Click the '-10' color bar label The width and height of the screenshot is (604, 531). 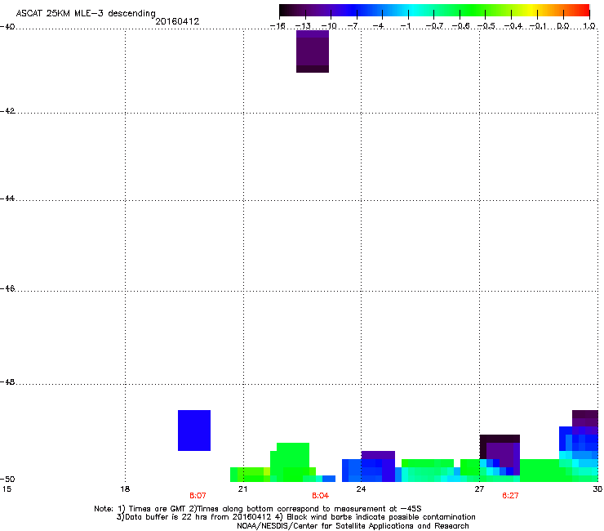point(329,26)
